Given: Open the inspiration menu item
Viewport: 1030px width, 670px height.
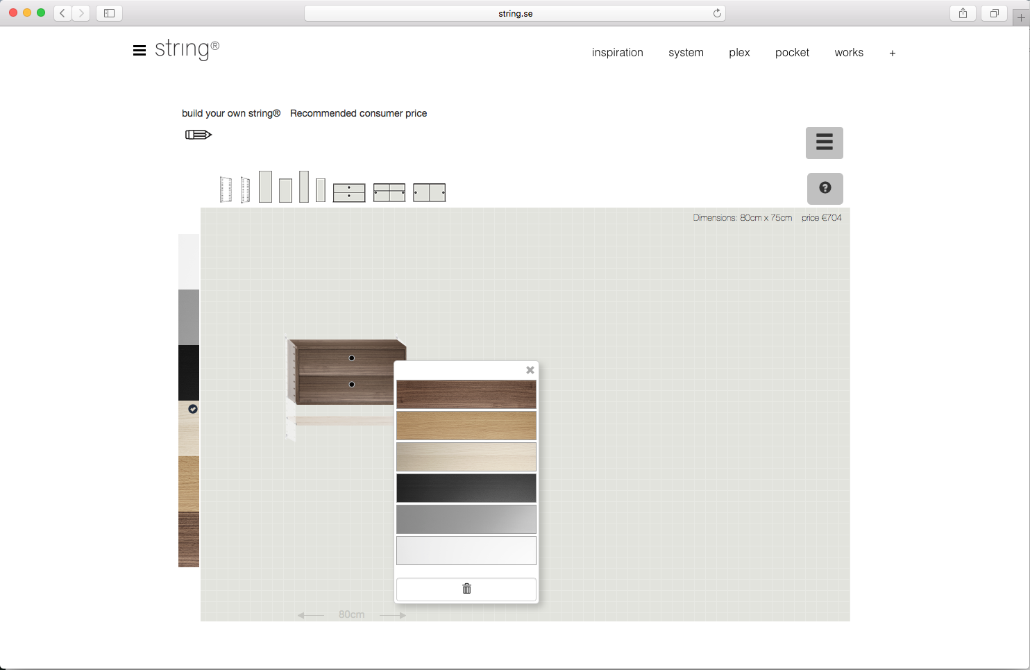Looking at the screenshot, I should click(617, 53).
